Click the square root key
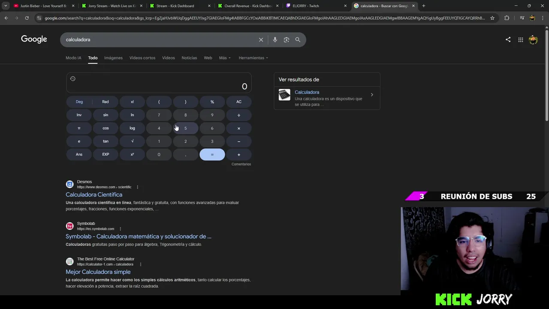This screenshot has height=309, width=549. tap(132, 141)
